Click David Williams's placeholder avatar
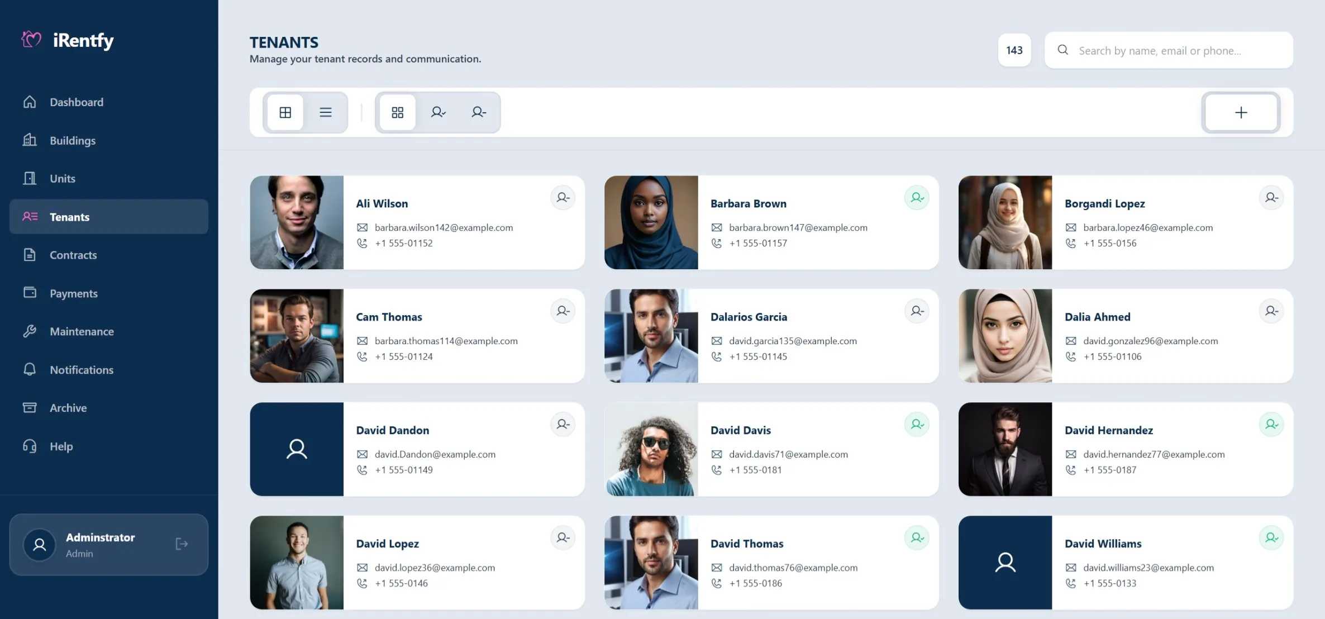The width and height of the screenshot is (1325, 619). point(1005,563)
